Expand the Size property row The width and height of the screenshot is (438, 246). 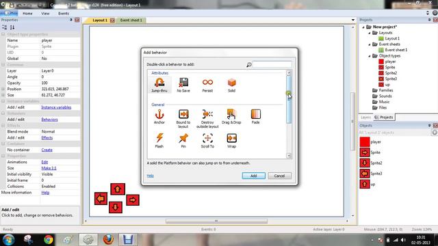(x=3, y=95)
